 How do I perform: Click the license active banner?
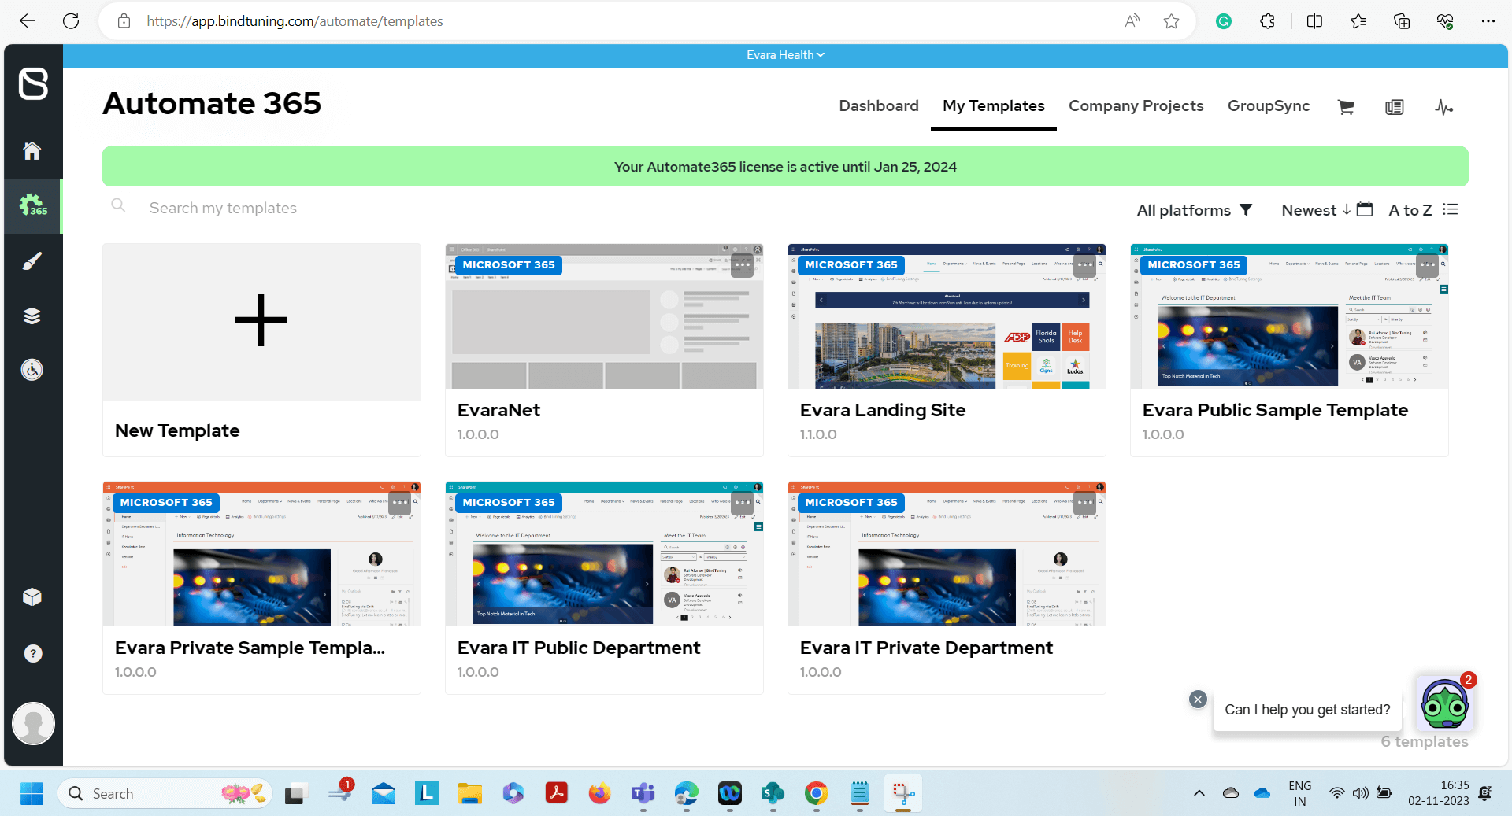point(785,167)
